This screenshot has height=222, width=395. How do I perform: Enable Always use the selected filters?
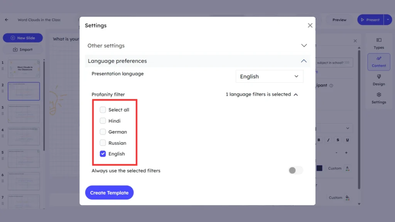[295, 170]
